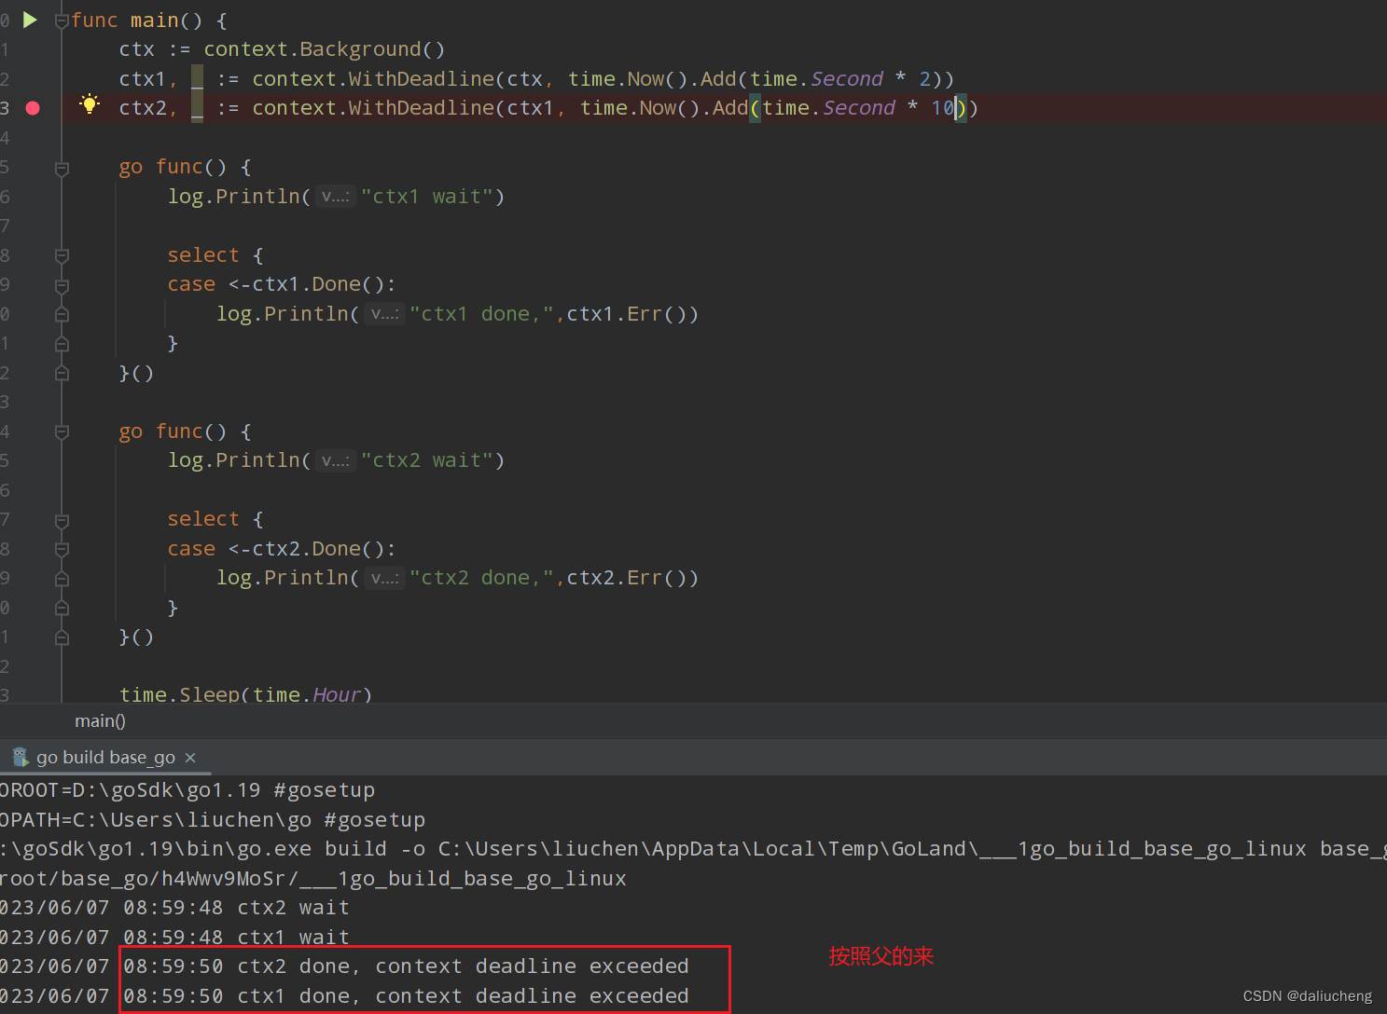Click the parameter hint before "ctx1 wait"
Image resolution: width=1387 pixels, height=1014 pixels.
click(335, 197)
